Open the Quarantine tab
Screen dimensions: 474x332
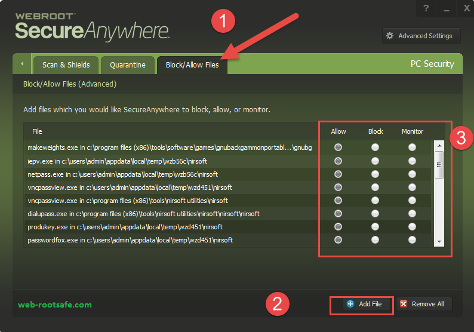(128, 65)
